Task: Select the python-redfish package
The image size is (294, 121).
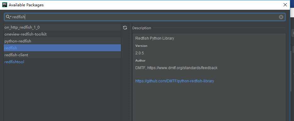Action: coord(62,41)
